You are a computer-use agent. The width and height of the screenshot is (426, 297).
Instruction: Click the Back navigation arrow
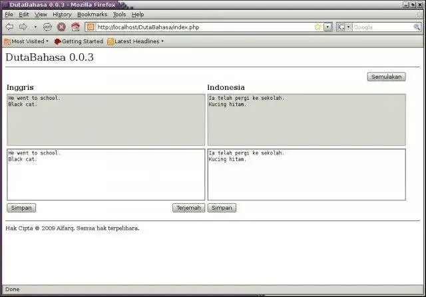[9, 27]
